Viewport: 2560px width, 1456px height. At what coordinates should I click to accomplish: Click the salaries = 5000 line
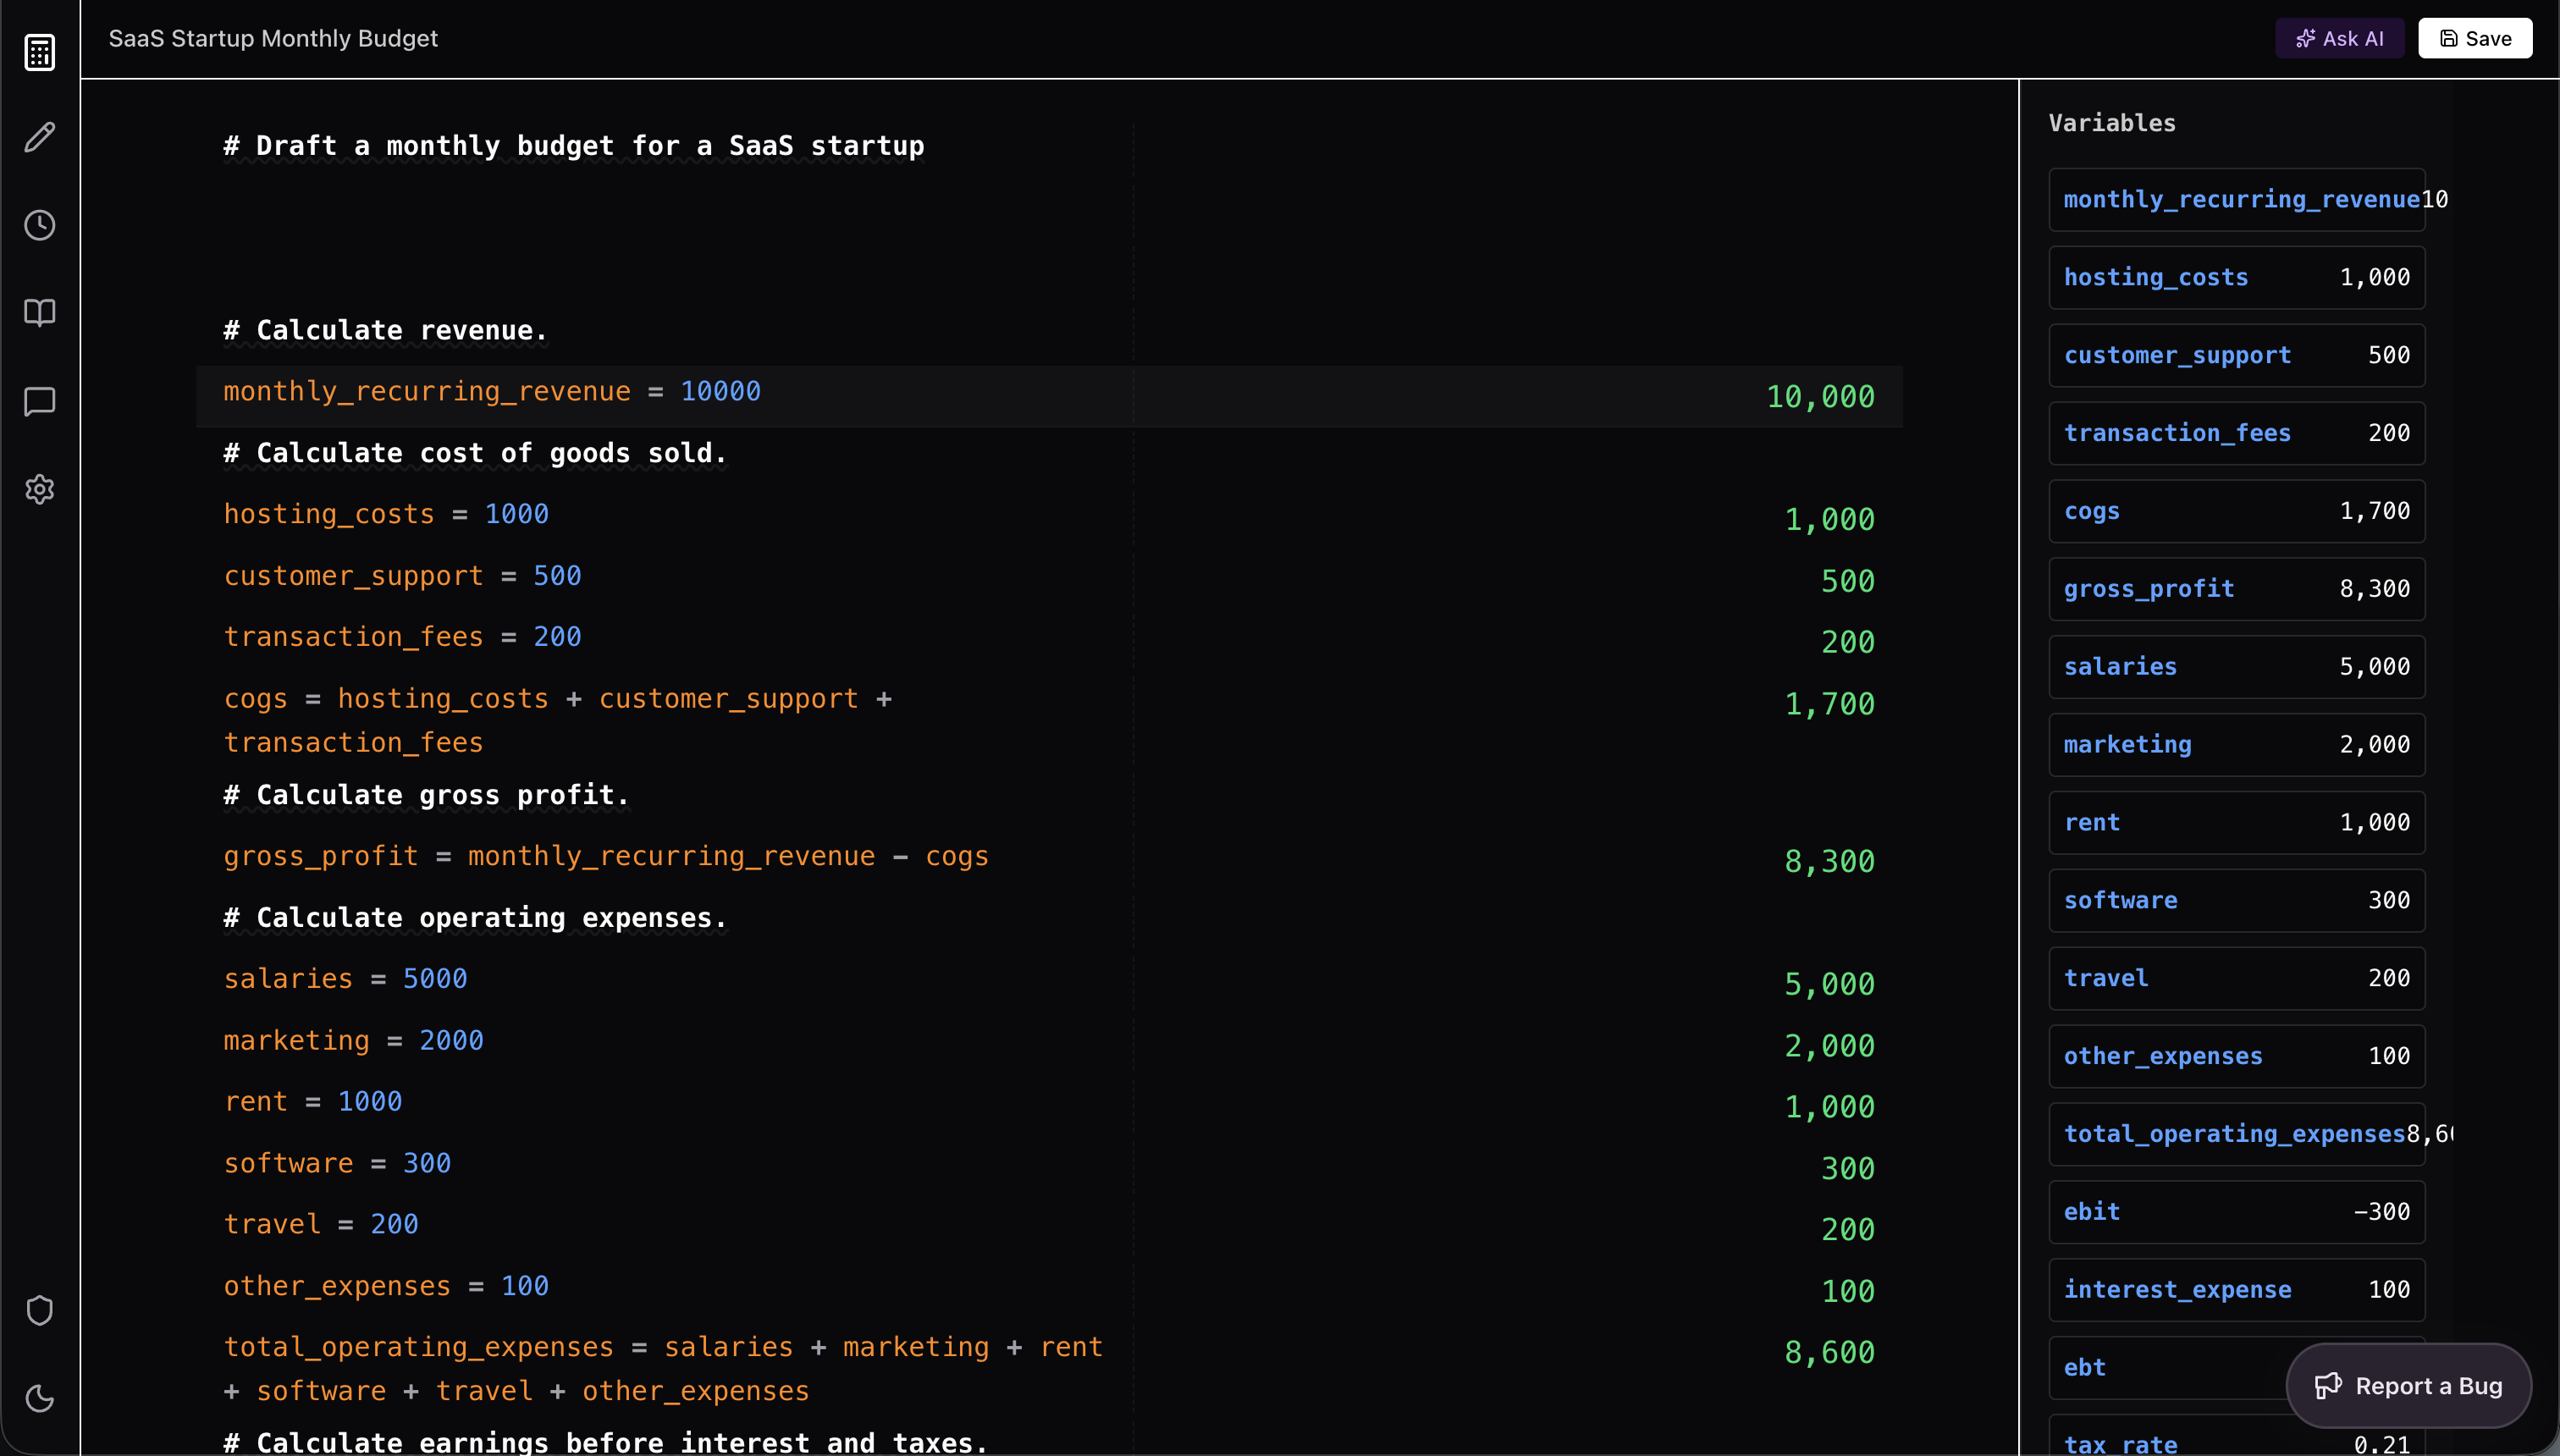pos(345,979)
